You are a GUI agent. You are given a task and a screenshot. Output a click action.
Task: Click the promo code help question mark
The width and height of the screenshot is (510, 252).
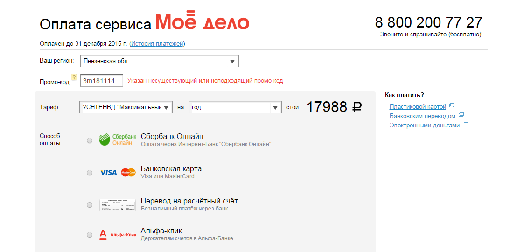coord(74,77)
